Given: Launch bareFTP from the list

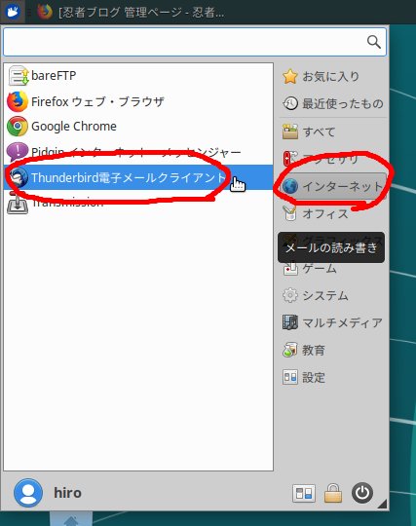Looking at the screenshot, I should [138, 75].
